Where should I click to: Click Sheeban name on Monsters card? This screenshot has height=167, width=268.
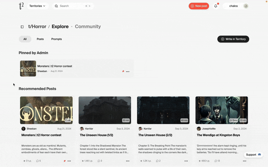pos(31,129)
